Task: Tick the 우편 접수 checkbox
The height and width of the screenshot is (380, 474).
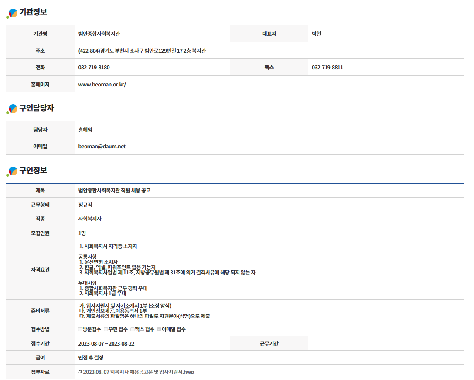Action: tap(106, 329)
